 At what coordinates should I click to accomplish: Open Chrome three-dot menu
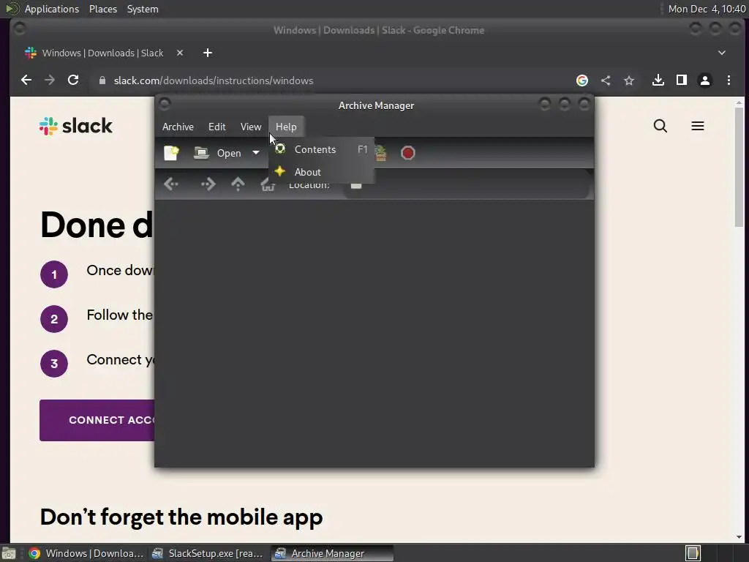click(x=729, y=80)
